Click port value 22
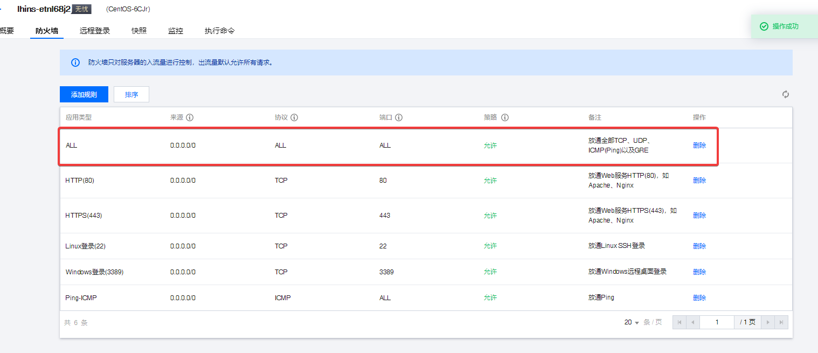Image resolution: width=818 pixels, height=353 pixels. coord(383,246)
